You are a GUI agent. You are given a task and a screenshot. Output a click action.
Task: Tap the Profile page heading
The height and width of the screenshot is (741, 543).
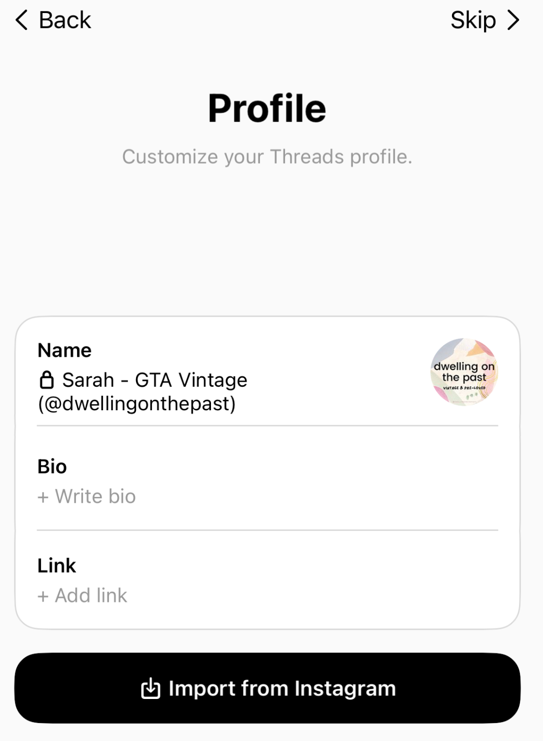267,108
